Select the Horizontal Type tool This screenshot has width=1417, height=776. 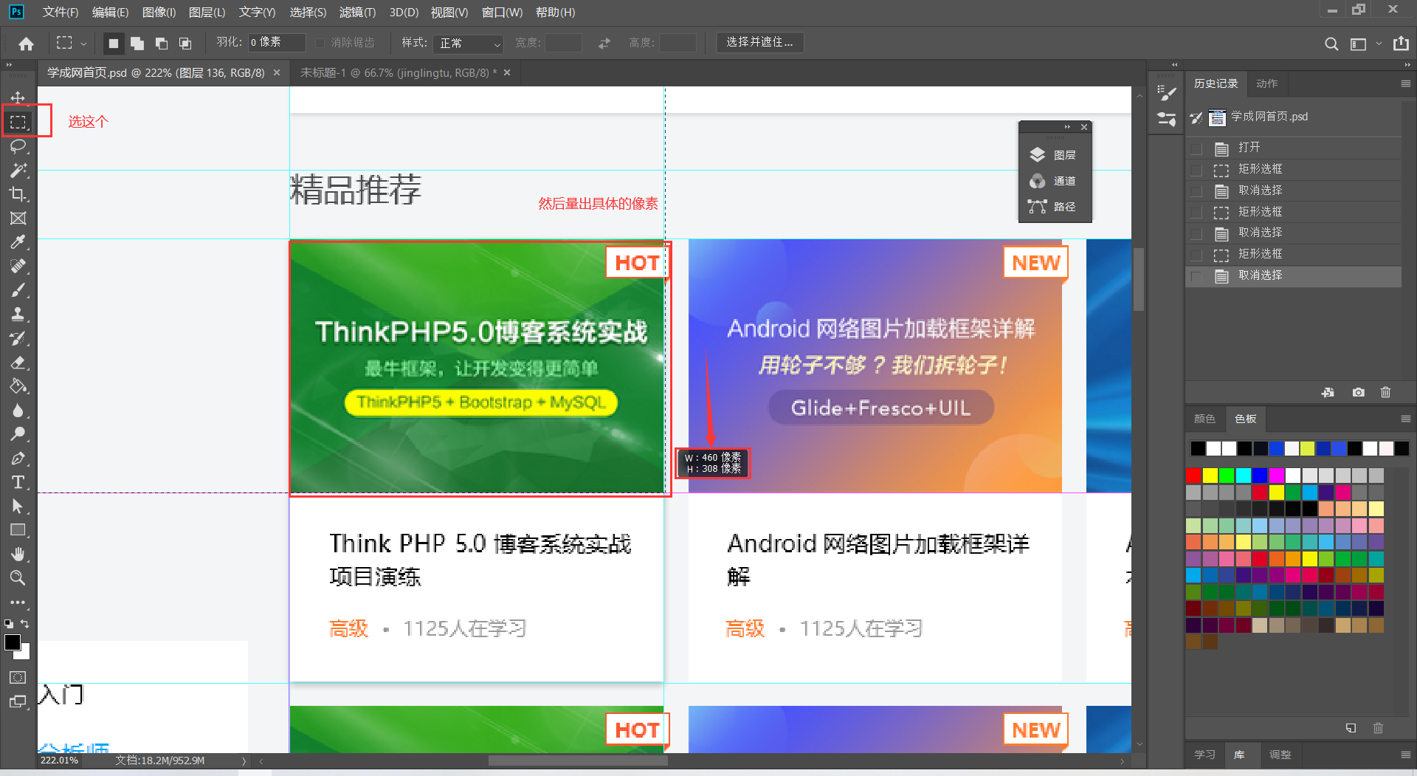18,482
